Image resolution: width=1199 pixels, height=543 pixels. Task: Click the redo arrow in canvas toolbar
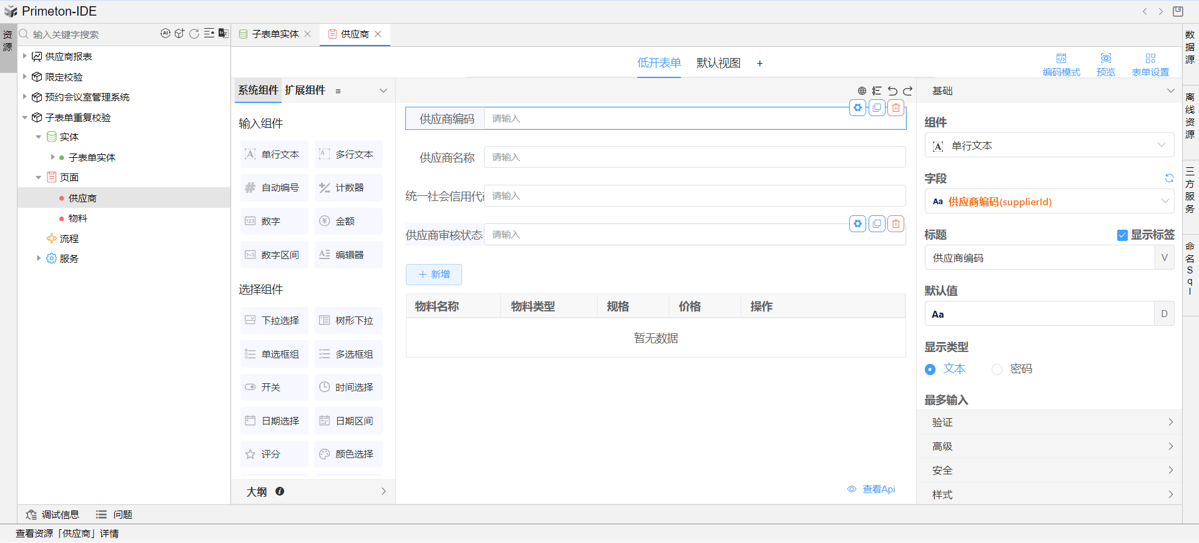(907, 91)
